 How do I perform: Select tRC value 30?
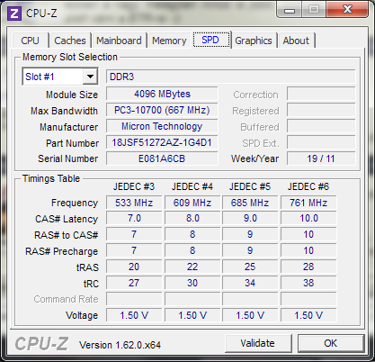coord(192,283)
